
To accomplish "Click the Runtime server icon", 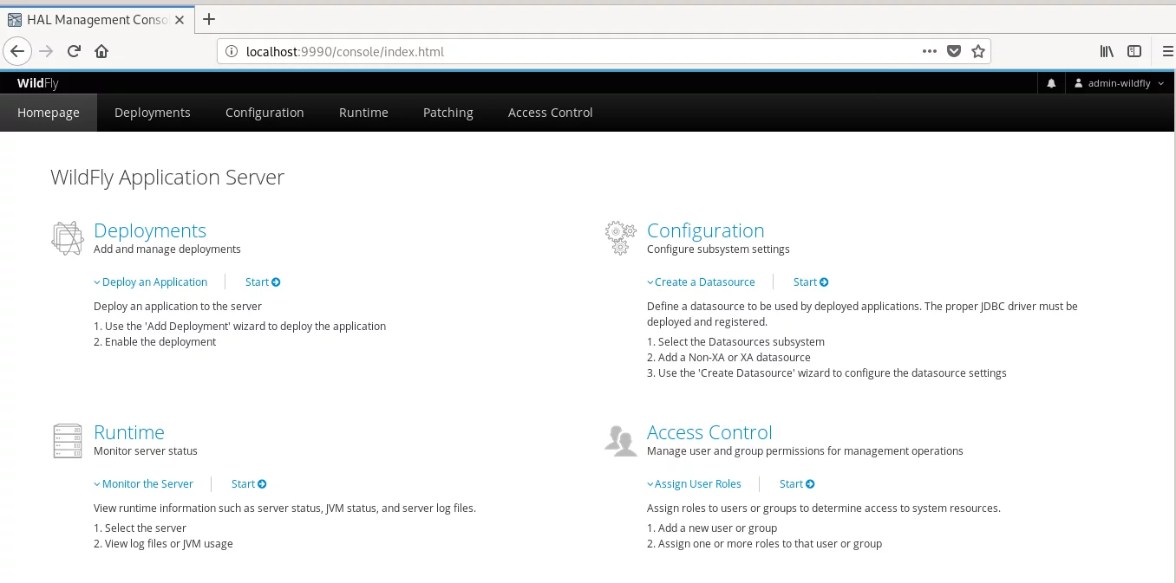I will (67, 441).
